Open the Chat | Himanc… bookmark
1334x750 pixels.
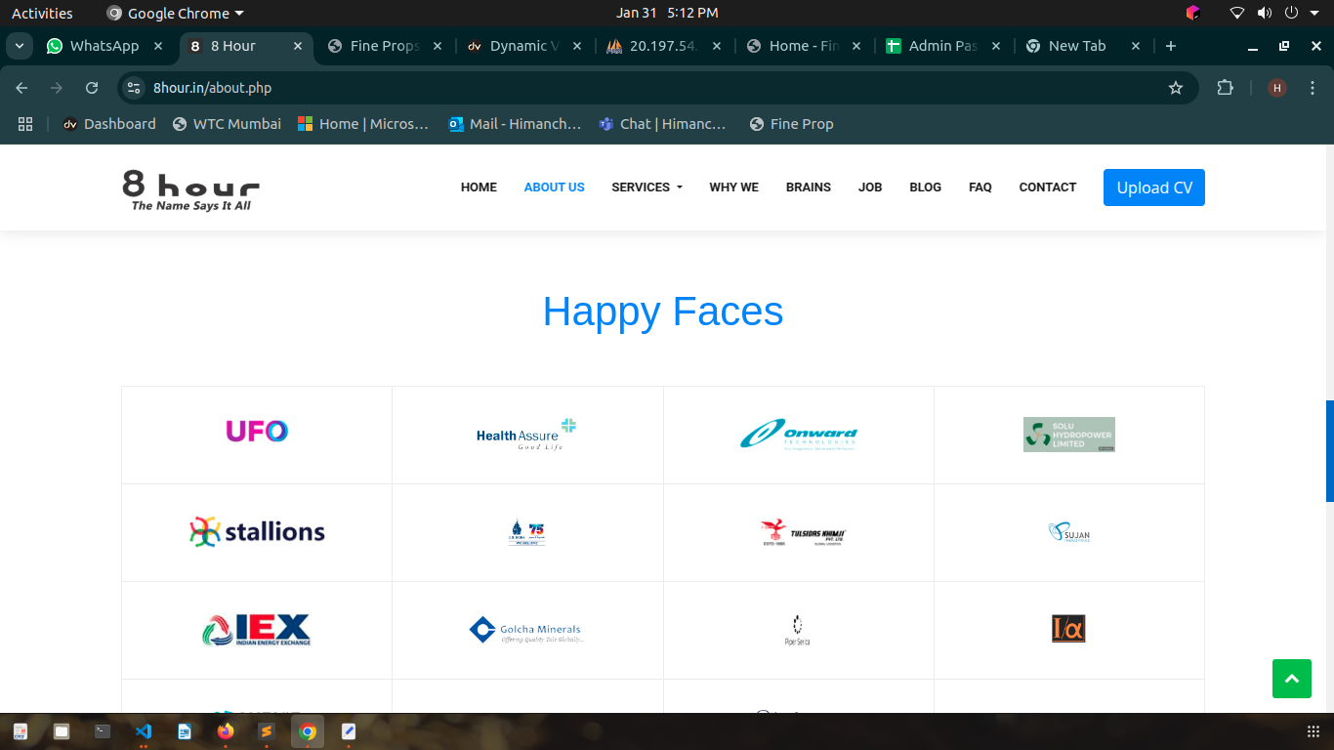coord(663,124)
